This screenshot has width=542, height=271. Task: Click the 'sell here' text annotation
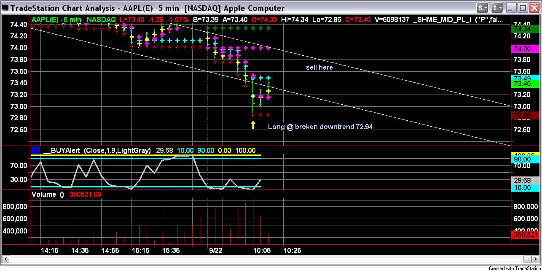tap(319, 67)
